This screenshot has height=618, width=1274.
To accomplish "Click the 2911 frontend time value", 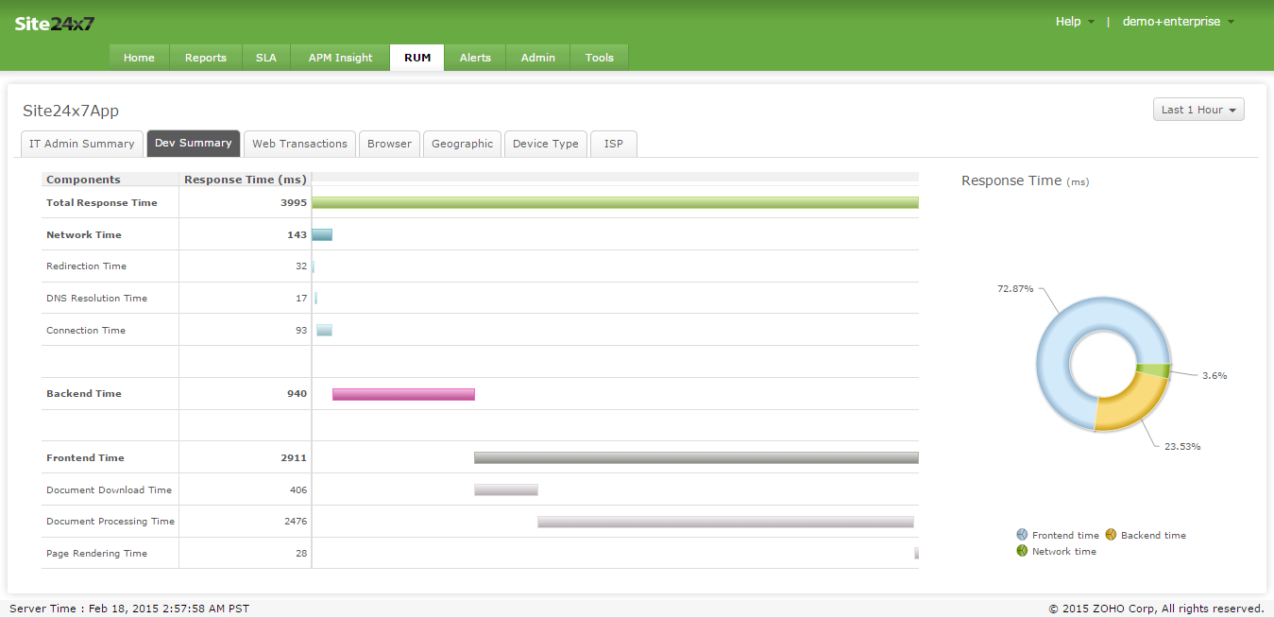I will [x=294, y=458].
